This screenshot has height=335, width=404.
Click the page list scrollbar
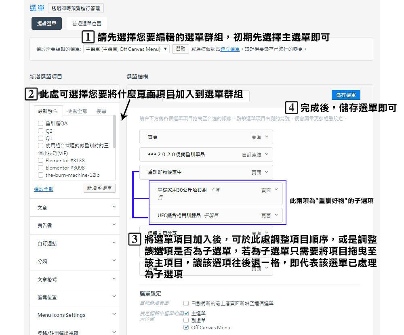114,133
